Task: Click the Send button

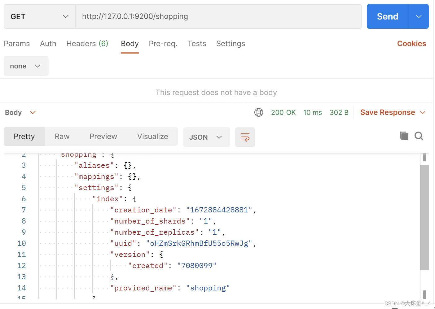Action: [388, 16]
